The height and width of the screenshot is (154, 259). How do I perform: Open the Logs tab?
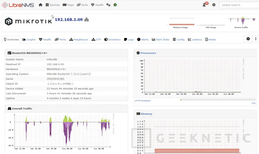click(x=129, y=40)
